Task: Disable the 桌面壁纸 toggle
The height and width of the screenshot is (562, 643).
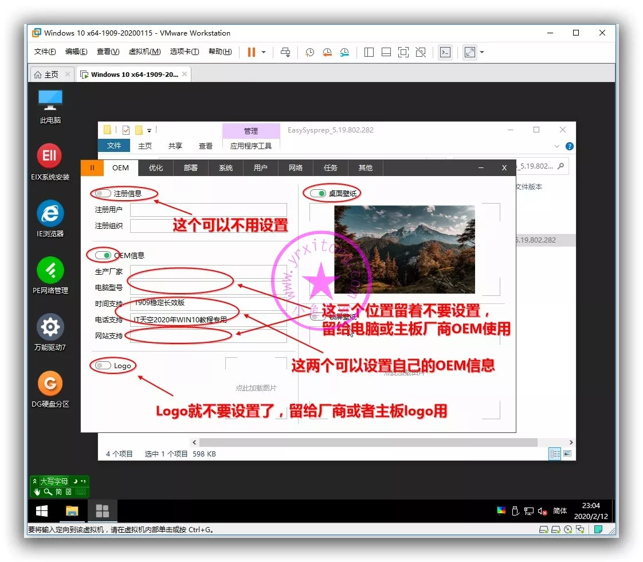Action: (x=317, y=194)
